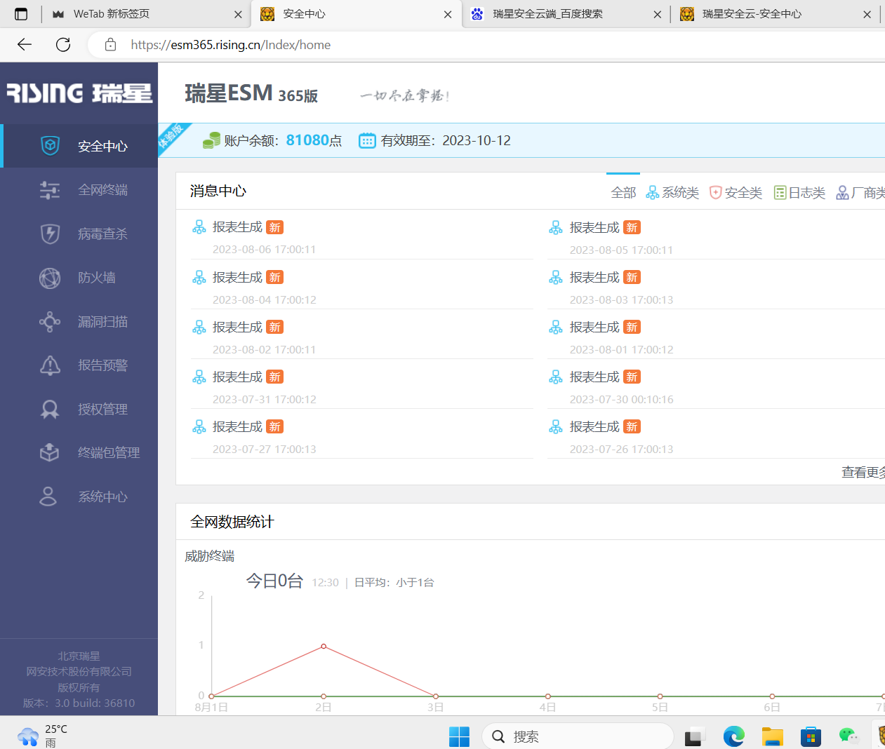Click icon of message dated 2023-08-05 17:00:11
Screen dimensions: 885x749
point(556,228)
